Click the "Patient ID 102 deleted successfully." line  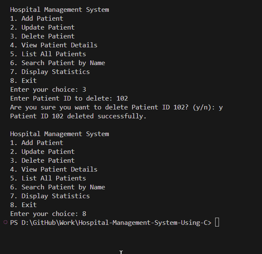pos(78,116)
